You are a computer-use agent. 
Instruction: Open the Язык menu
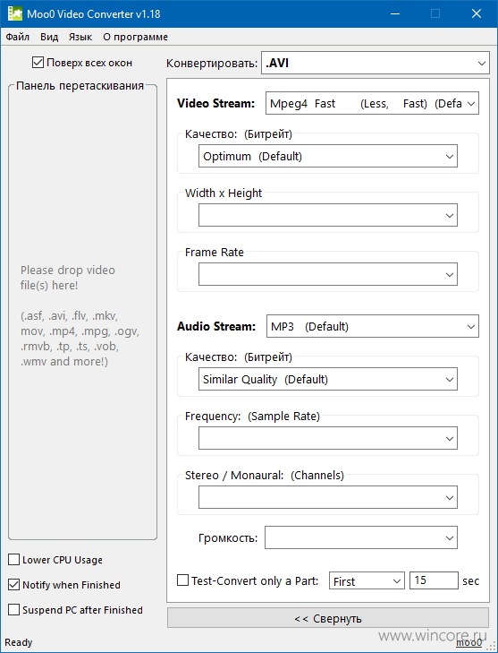[80, 37]
